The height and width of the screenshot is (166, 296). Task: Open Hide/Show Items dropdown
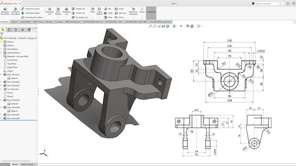[x=181, y=26]
